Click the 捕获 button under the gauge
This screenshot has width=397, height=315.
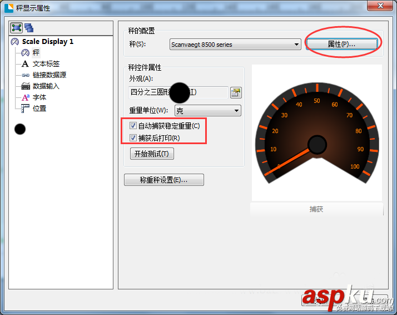point(316,209)
